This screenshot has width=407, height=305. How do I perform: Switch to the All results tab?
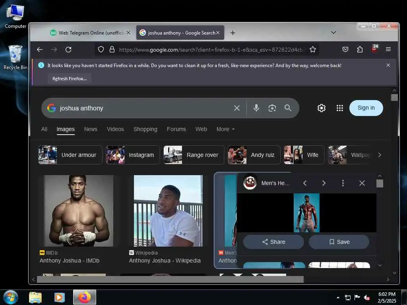click(x=44, y=129)
